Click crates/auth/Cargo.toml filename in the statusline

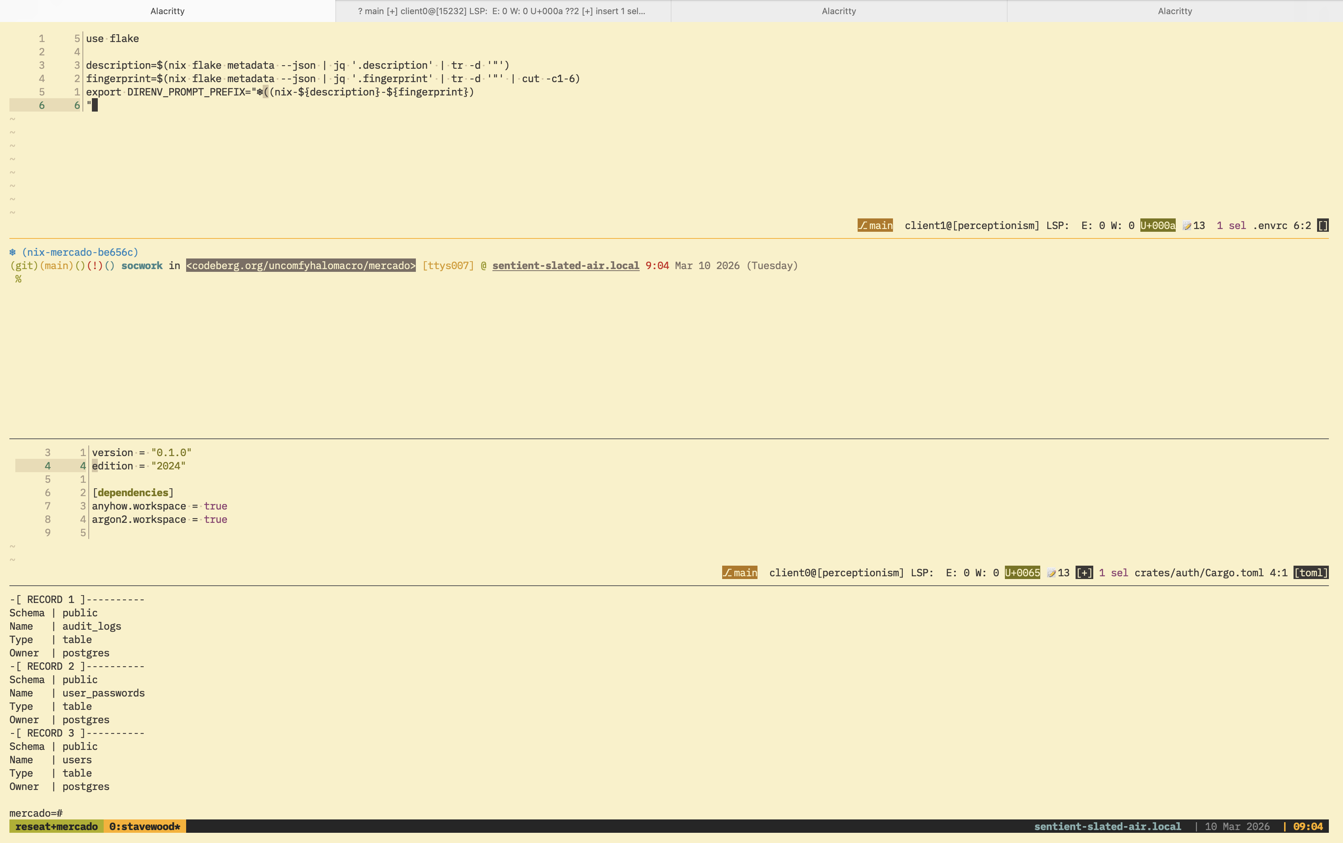pyautogui.click(x=1198, y=572)
